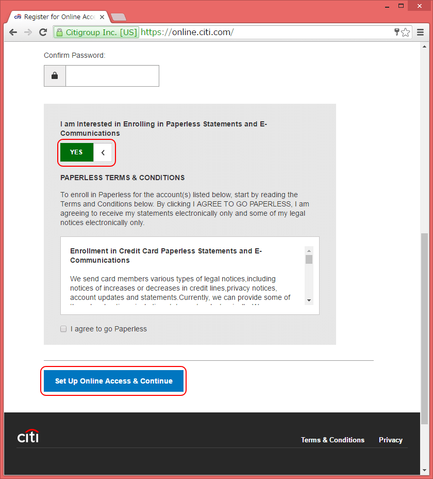
Task: Click the browser forward arrow
Action: (28, 33)
